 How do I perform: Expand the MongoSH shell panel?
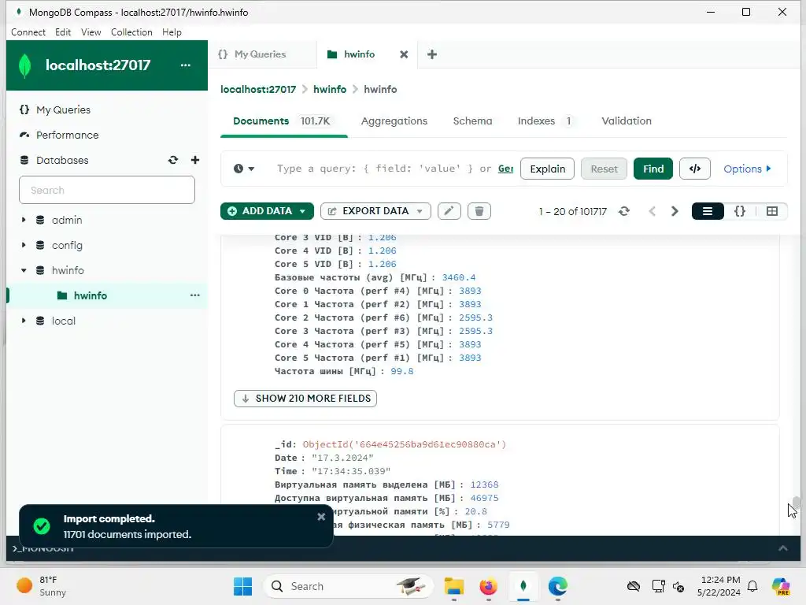tap(782, 548)
